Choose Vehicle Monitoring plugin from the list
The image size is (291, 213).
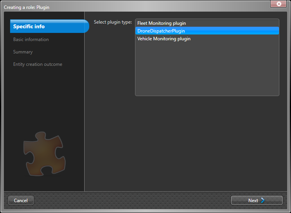(x=164, y=39)
